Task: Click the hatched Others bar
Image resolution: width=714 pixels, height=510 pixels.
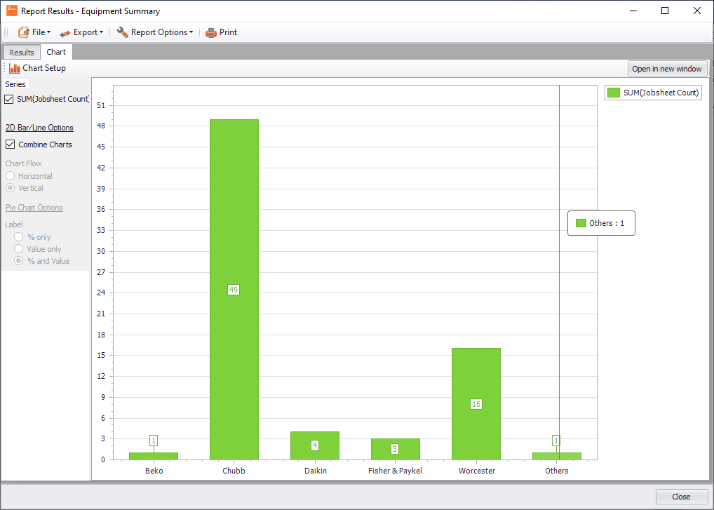Action: (x=556, y=456)
